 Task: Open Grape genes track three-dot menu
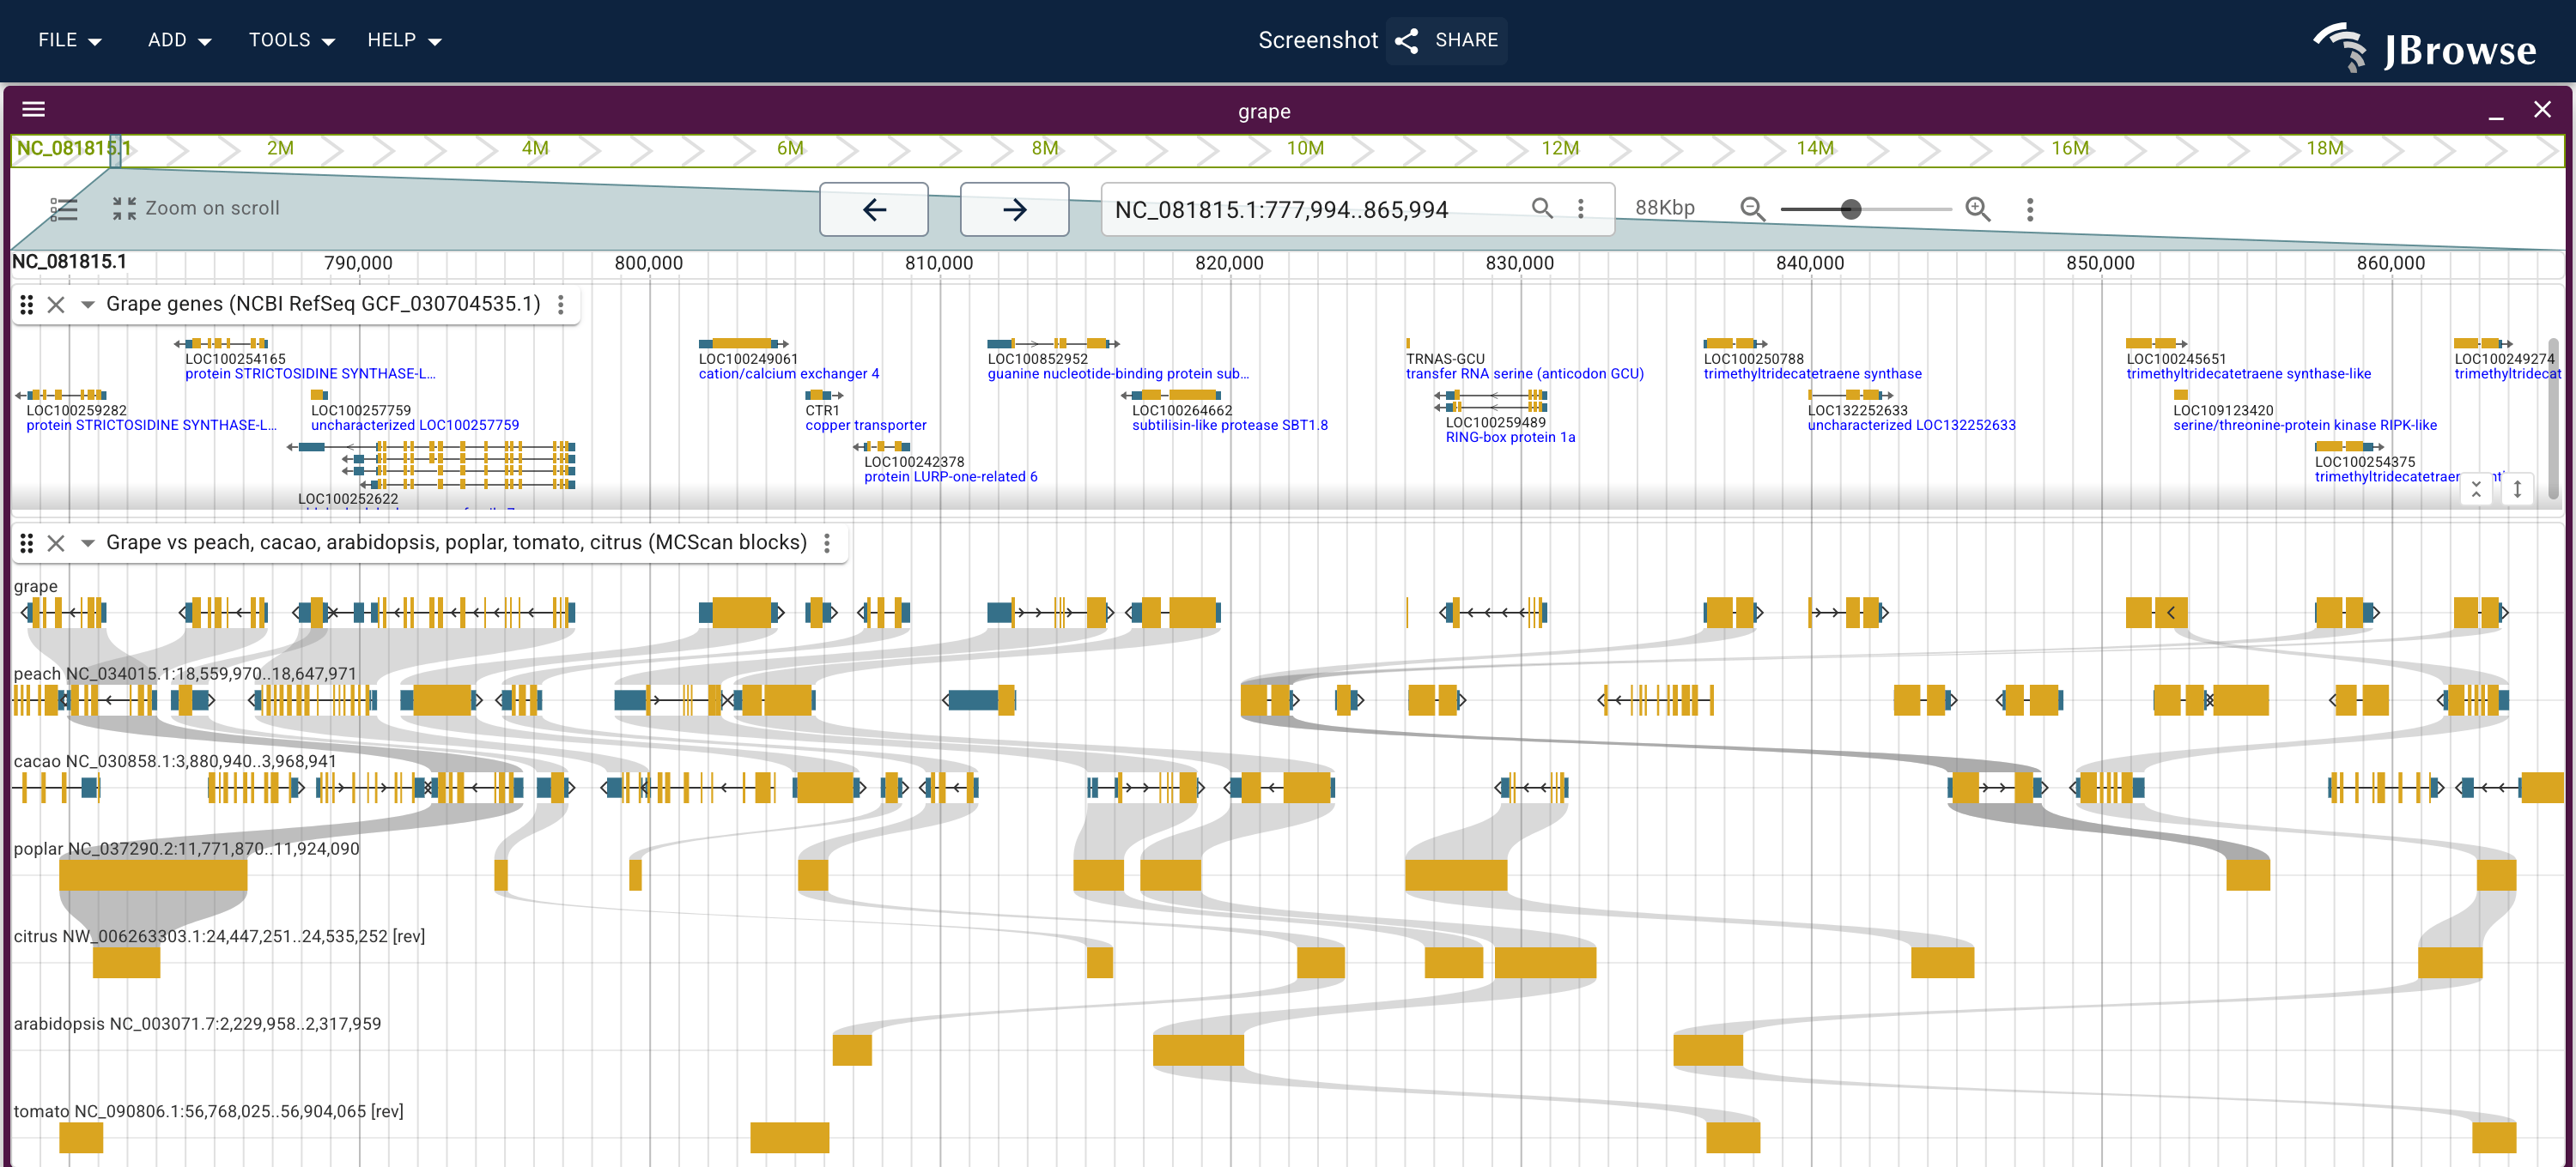pyautogui.click(x=561, y=305)
